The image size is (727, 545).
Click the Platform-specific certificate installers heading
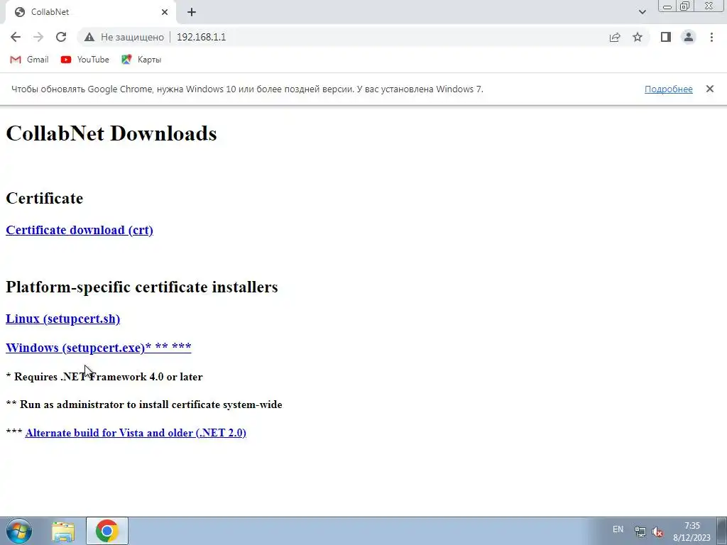pos(142,287)
